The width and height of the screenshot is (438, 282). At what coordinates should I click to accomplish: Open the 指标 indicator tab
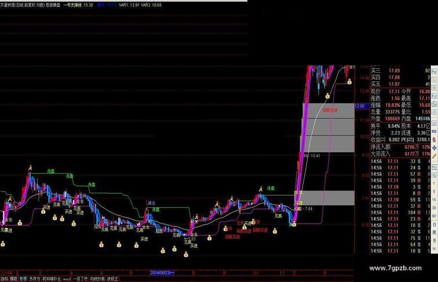(5, 279)
